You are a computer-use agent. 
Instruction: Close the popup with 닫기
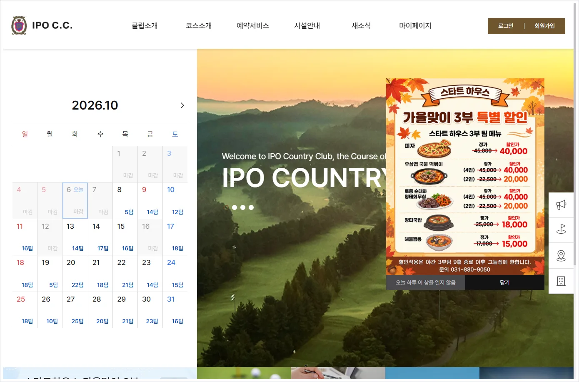click(x=505, y=282)
